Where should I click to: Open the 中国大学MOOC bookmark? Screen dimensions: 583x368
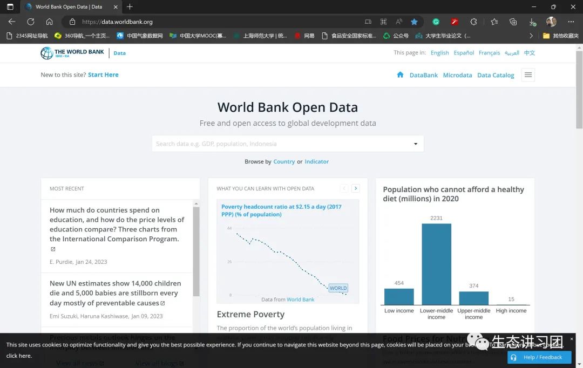pyautogui.click(x=198, y=36)
